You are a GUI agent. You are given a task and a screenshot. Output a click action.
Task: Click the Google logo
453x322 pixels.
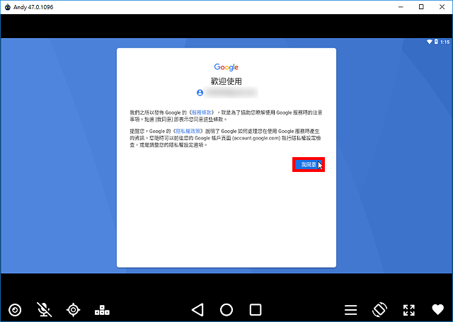pos(226,67)
